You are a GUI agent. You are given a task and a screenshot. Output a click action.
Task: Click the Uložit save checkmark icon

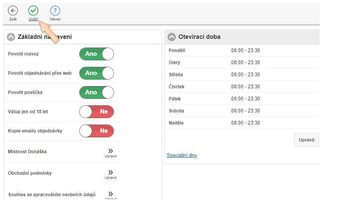[x=33, y=11]
